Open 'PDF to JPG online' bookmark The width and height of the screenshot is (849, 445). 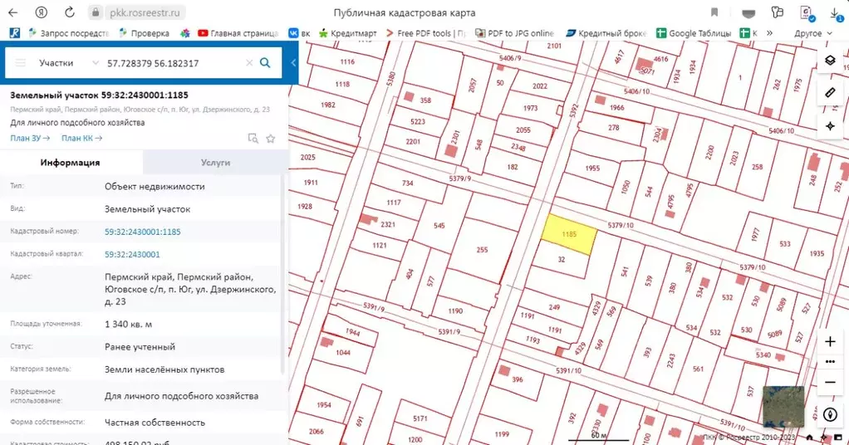514,33
